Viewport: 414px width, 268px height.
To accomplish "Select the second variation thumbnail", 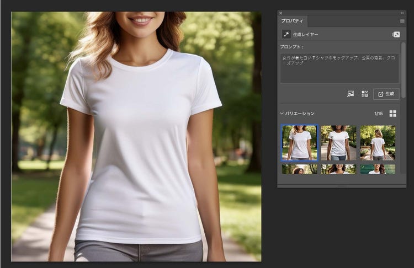I will click(x=339, y=142).
